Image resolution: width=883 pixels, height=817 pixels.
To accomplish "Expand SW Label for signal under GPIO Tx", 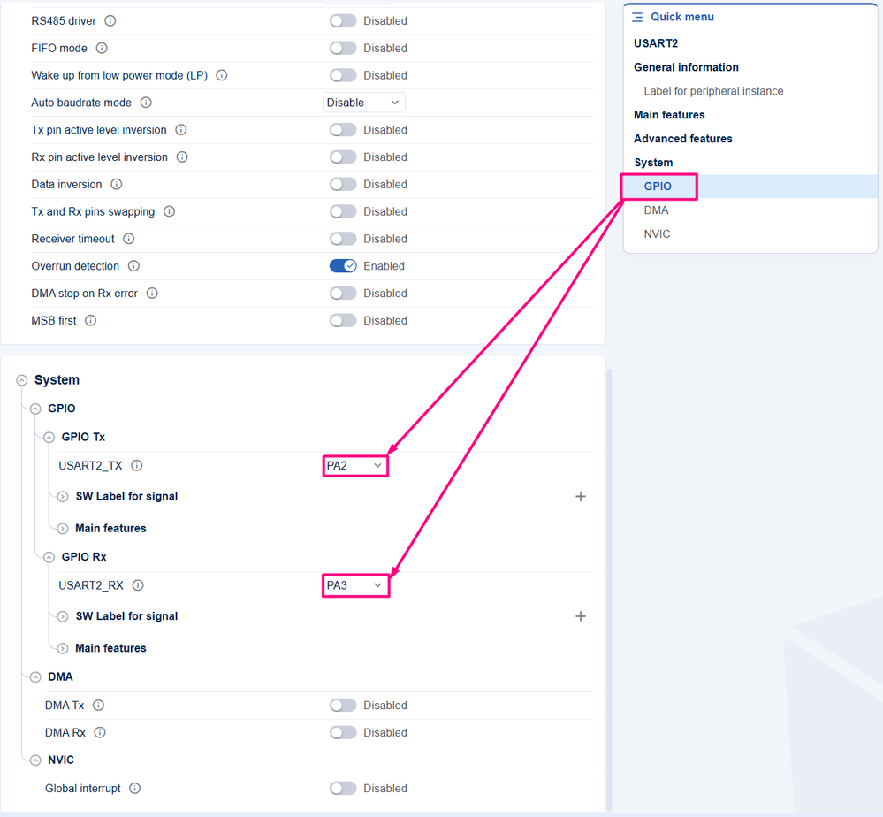I will pos(63,496).
